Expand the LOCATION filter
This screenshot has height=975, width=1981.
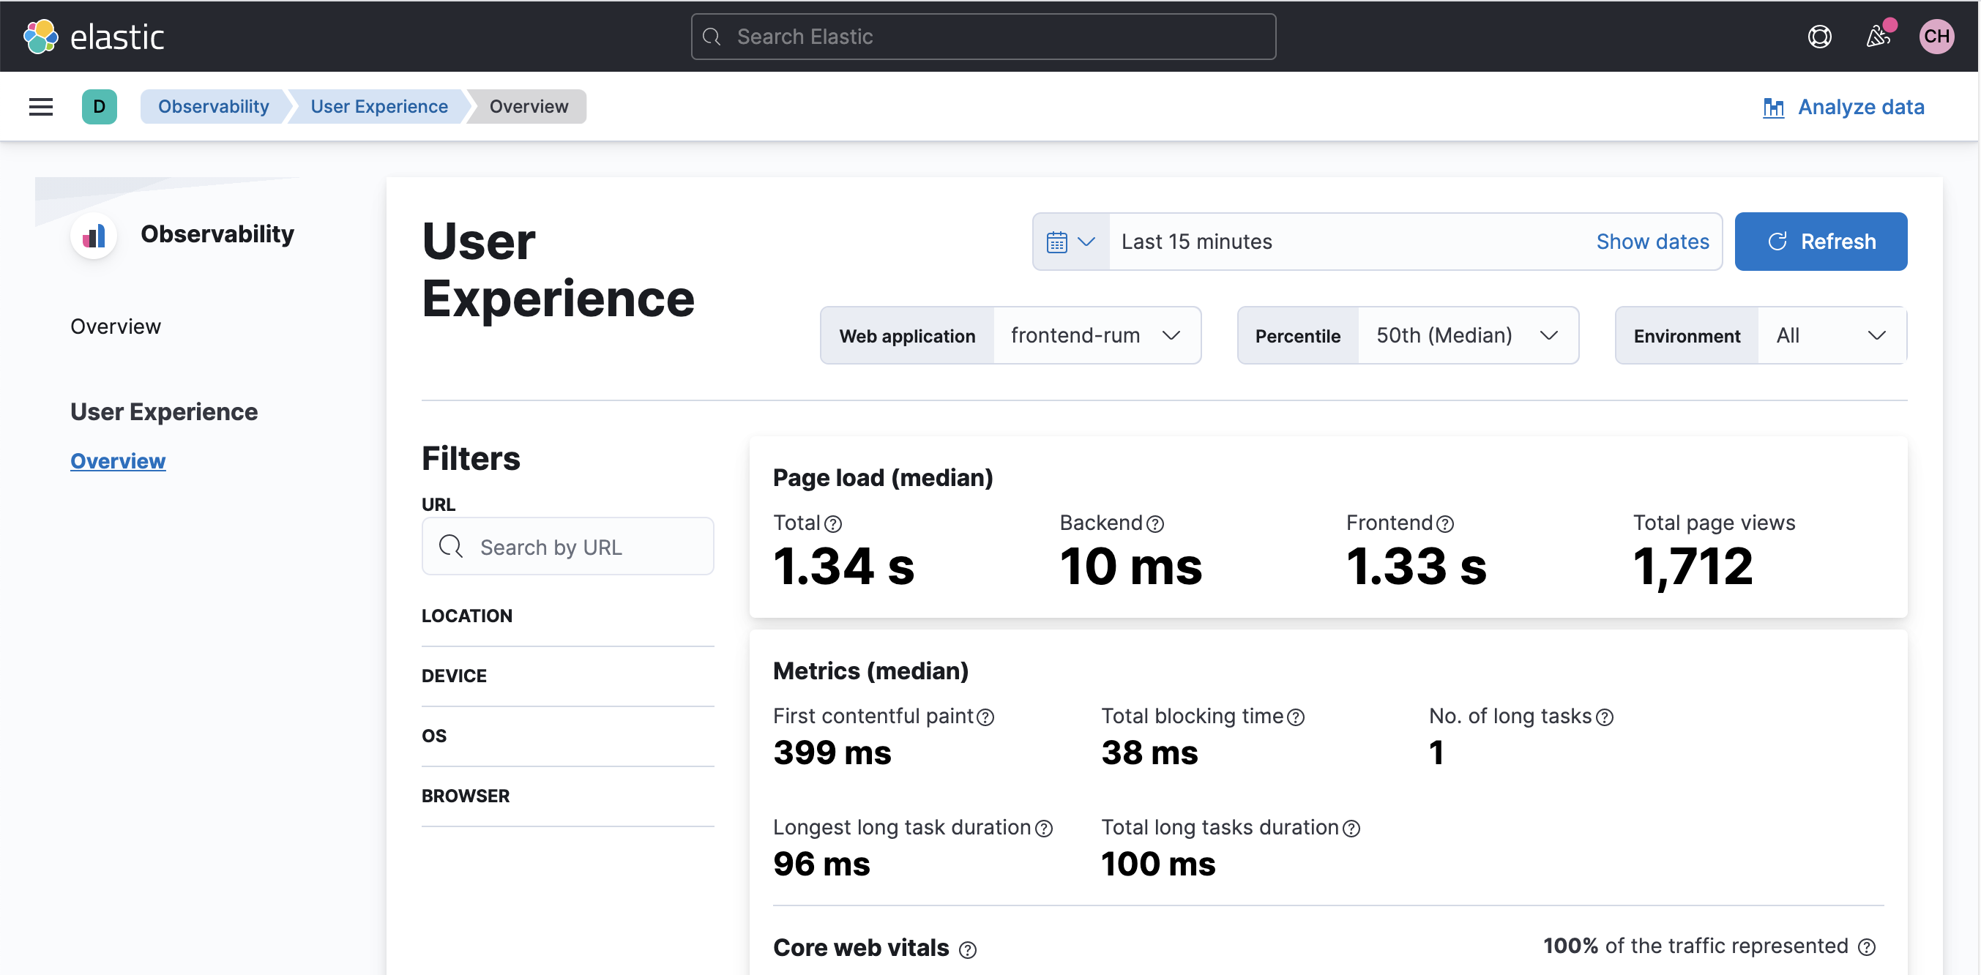467,616
